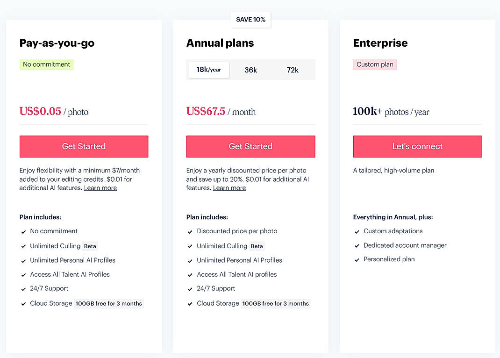Click checkmark next to "Unlimited Culling" under Pay-as-you-go

[x=23, y=246]
